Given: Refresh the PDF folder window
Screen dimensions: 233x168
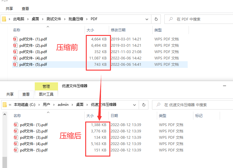Looking at the screenshot, I should [156, 19].
